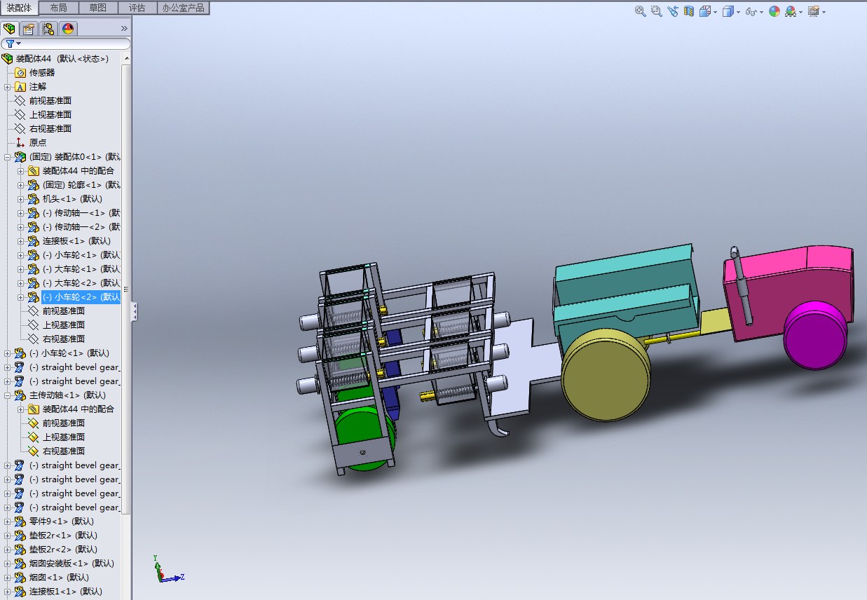
Task: Collapse the 主传动轴<1> tree node
Action: point(8,395)
